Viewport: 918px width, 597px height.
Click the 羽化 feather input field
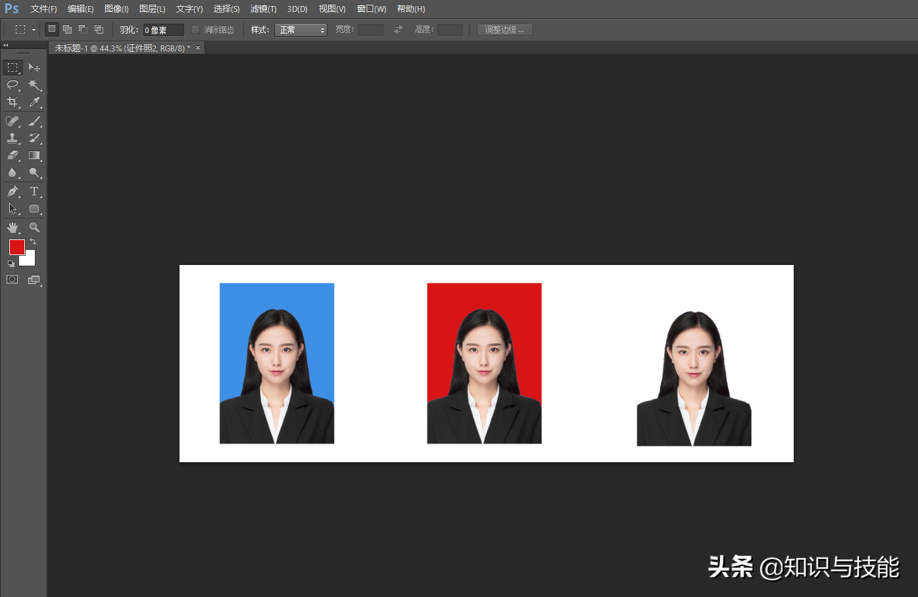[163, 30]
